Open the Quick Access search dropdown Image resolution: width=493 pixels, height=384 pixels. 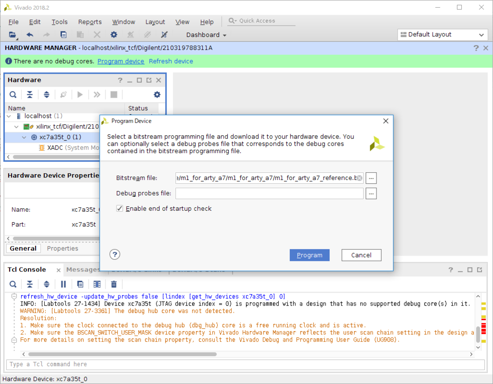pyautogui.click(x=233, y=21)
